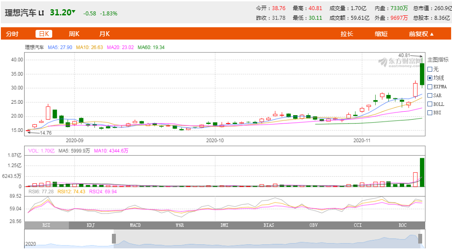Click the green down-arrow beside price 31.20
Screen dimensions: 452x251
74,12
